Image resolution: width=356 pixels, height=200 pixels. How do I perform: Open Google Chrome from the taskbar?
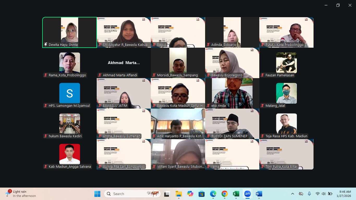[x=224, y=194]
